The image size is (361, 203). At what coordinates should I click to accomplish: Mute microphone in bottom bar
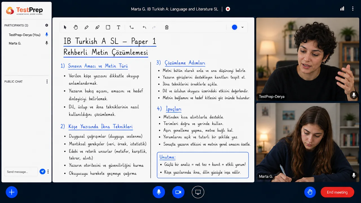point(159,192)
